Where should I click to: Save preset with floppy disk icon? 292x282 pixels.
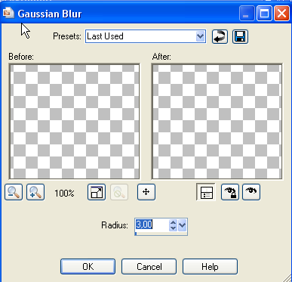click(240, 37)
